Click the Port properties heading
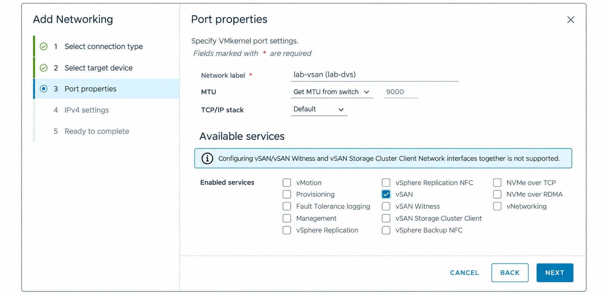607x295 pixels. coord(229,19)
